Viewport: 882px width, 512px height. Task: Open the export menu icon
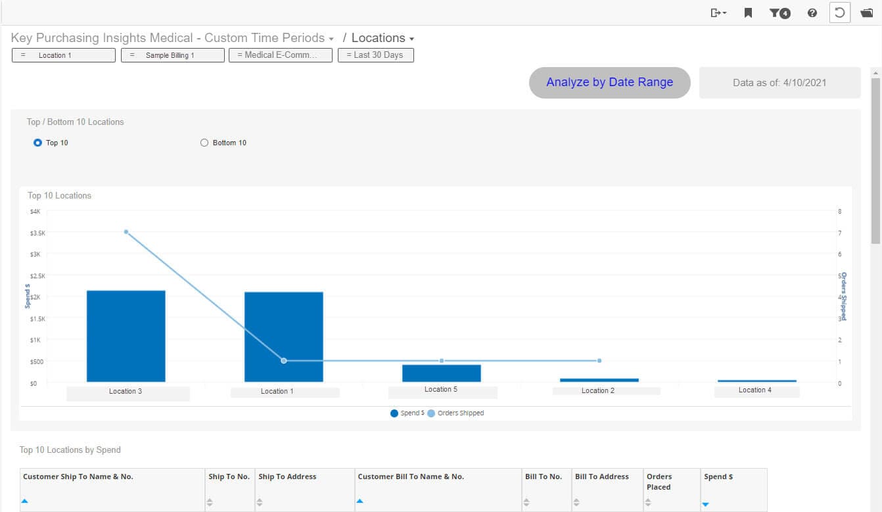718,12
